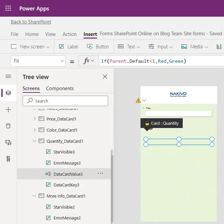Click the Button insert toolbar button
Viewport: 224px width, 224px height.
[x=98, y=47]
